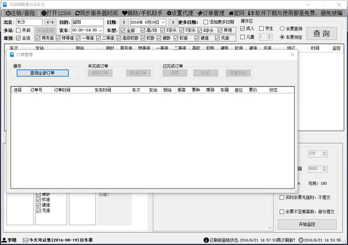Click the 订单号 column header
The width and height of the screenshot is (348, 245).
click(37, 90)
